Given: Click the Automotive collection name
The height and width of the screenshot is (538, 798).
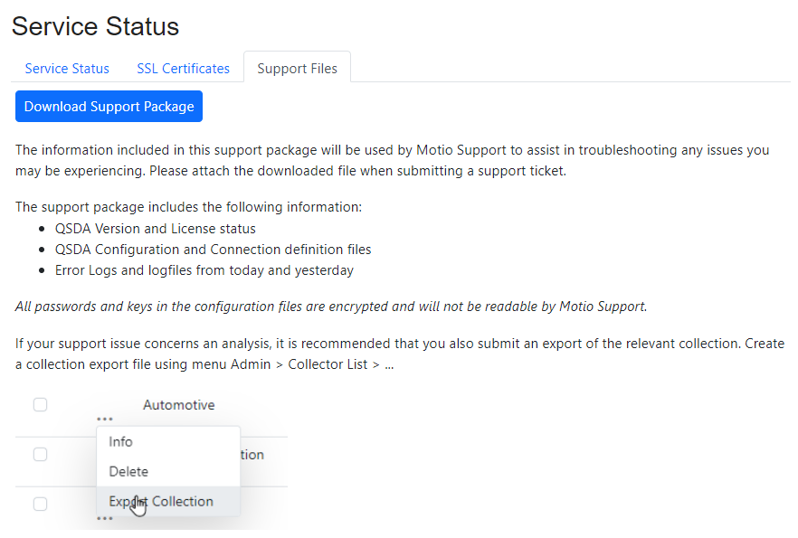Looking at the screenshot, I should [179, 405].
